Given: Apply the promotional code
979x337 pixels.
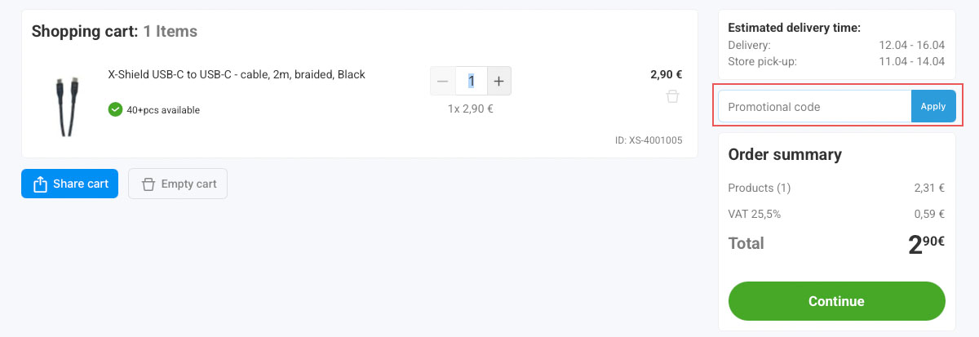Looking at the screenshot, I should coord(932,107).
